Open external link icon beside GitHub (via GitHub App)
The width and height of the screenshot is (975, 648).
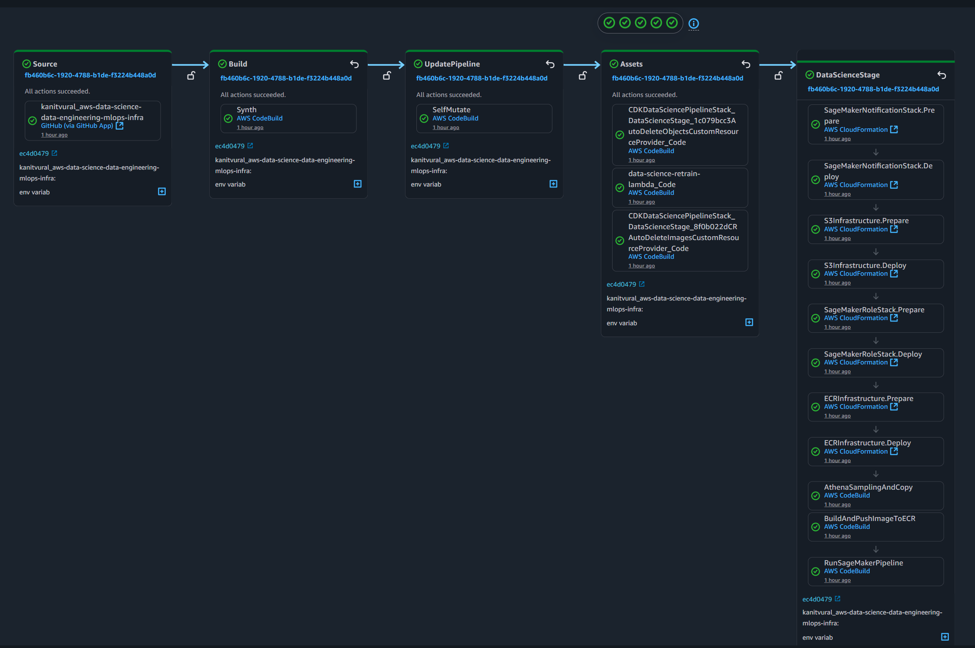120,126
